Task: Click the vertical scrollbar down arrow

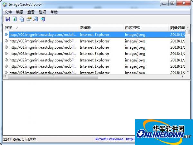Action: coord(188,72)
